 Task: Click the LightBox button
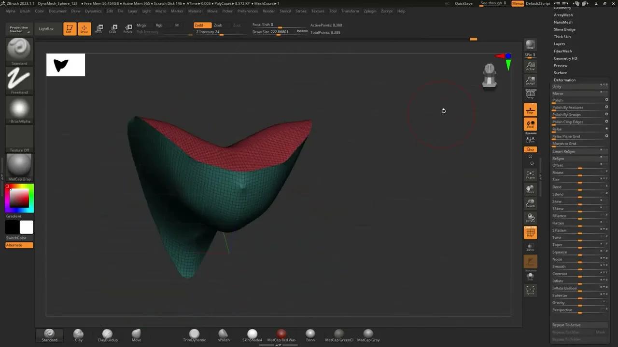[46, 28]
